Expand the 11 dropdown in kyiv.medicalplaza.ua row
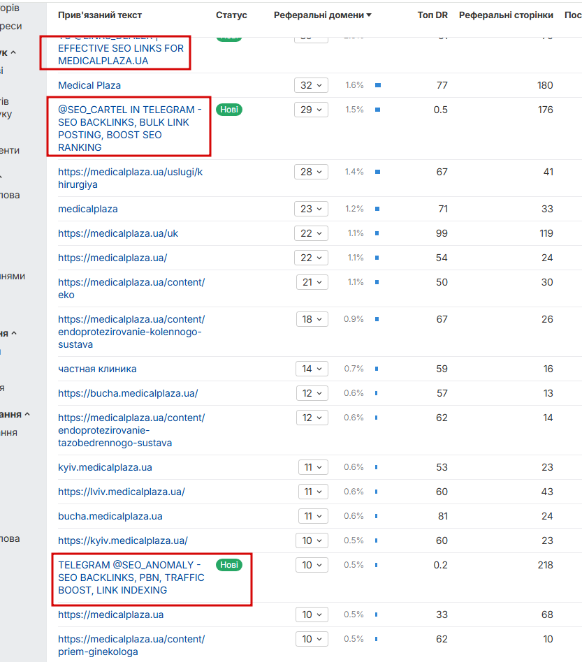 313,467
